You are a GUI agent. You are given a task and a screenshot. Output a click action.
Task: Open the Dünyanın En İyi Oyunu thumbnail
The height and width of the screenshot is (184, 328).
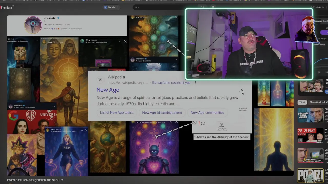310,115
